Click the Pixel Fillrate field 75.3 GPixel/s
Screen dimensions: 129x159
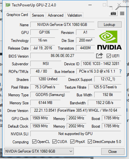coord(45,87)
